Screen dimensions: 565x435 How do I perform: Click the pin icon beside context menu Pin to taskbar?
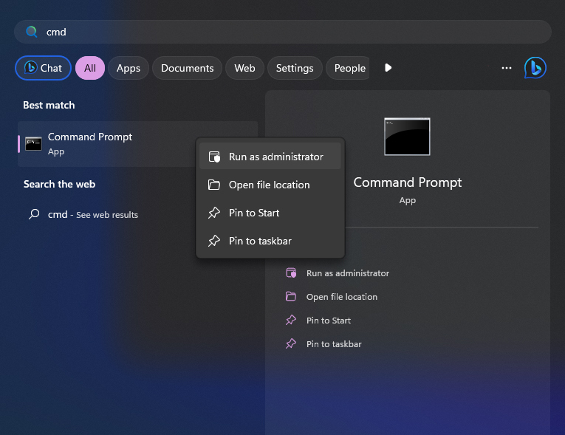(x=214, y=241)
